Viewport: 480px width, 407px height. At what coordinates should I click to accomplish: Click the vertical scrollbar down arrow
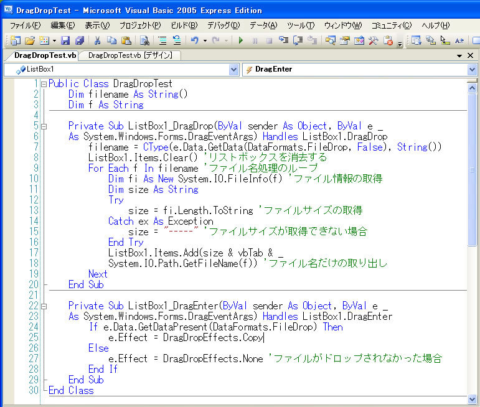472,399
